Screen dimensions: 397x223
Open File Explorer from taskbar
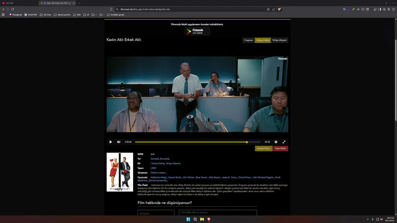tap(202, 219)
